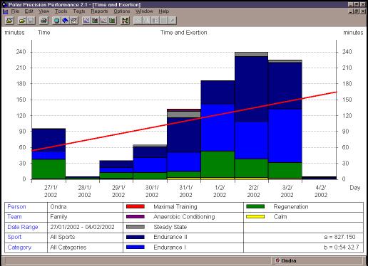Click the green Regeneration legend swatch

pos(255,206)
